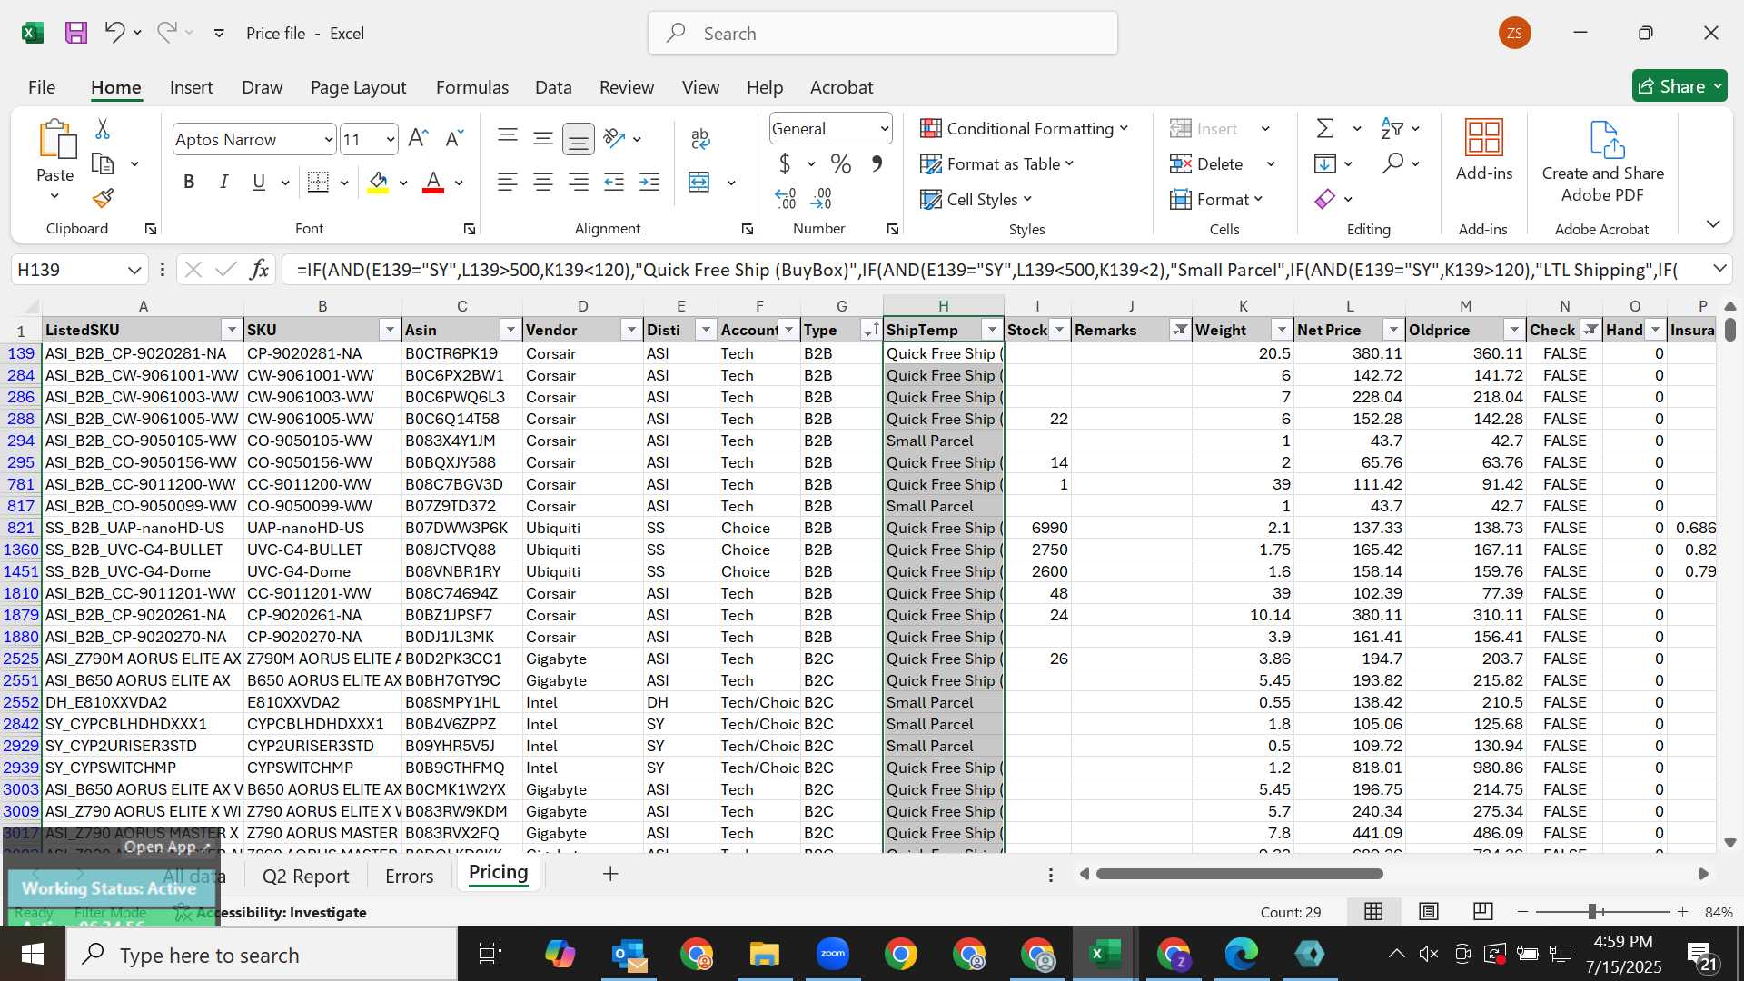This screenshot has width=1744, height=981.
Task: Click Decrease Font Size icon
Action: [454, 138]
